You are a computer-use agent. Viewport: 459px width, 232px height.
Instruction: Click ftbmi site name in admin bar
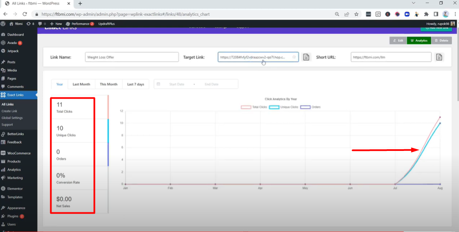(16, 24)
